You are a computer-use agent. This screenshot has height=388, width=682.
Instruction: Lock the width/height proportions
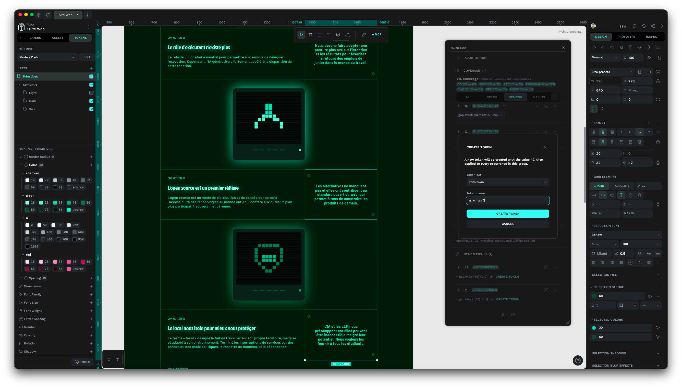(658, 81)
